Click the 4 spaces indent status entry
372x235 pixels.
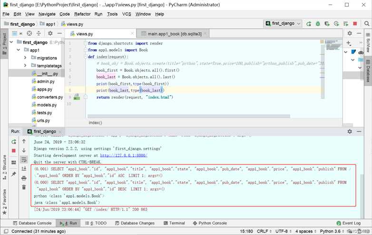pos(305,231)
